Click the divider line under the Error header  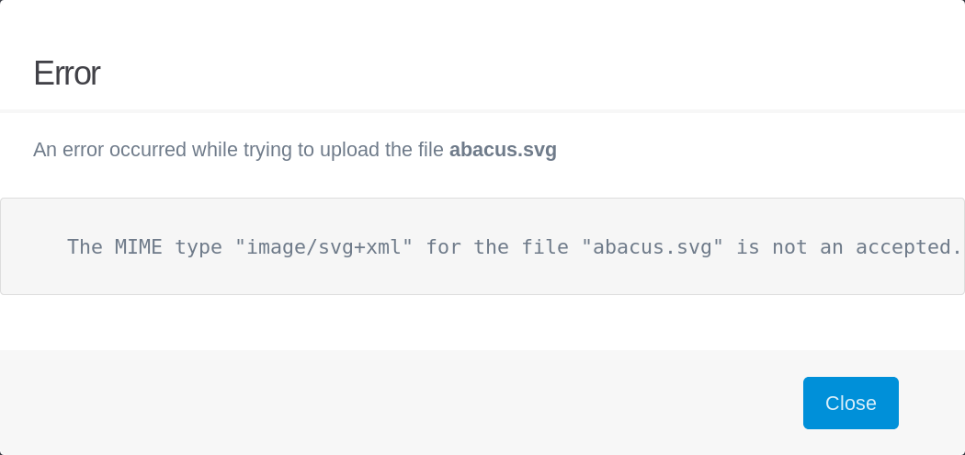[482, 111]
